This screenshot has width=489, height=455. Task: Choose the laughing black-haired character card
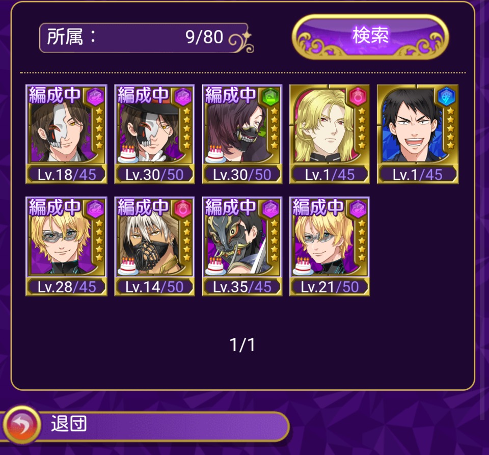point(418,134)
